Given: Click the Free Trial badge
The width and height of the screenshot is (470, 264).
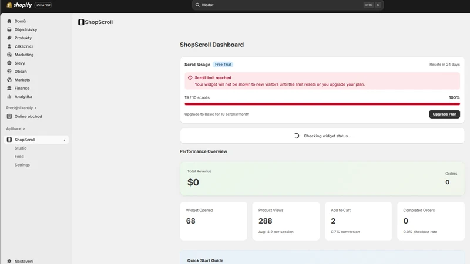Looking at the screenshot, I should 223,65.
